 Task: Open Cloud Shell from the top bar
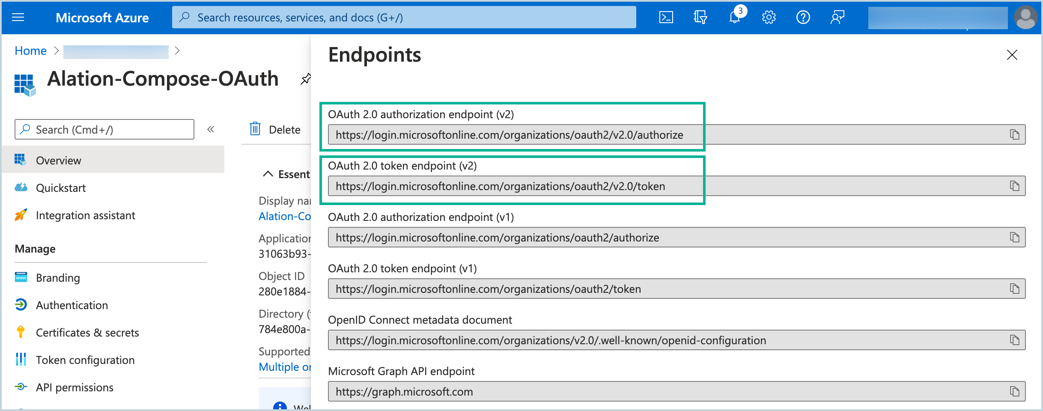point(666,17)
